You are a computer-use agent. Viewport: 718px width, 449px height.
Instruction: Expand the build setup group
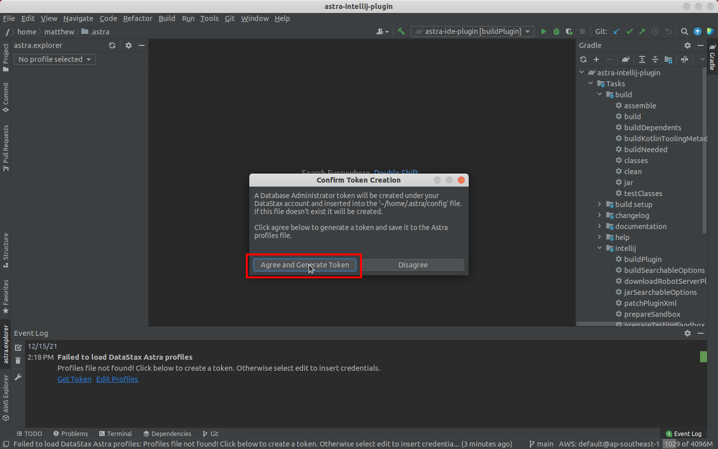(x=600, y=204)
